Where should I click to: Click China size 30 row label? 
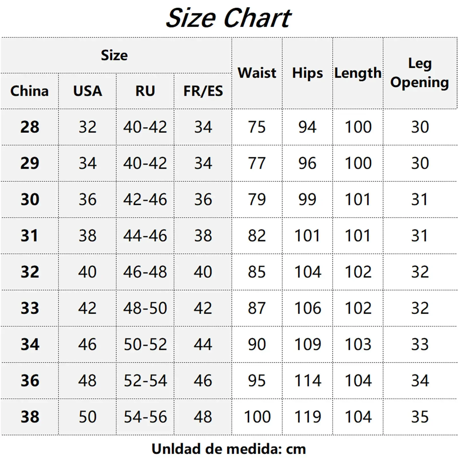(x=29, y=199)
